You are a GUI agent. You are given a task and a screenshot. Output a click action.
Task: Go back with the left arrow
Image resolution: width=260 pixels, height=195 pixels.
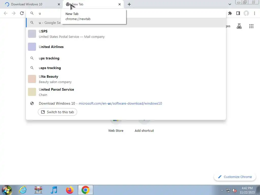6,13
